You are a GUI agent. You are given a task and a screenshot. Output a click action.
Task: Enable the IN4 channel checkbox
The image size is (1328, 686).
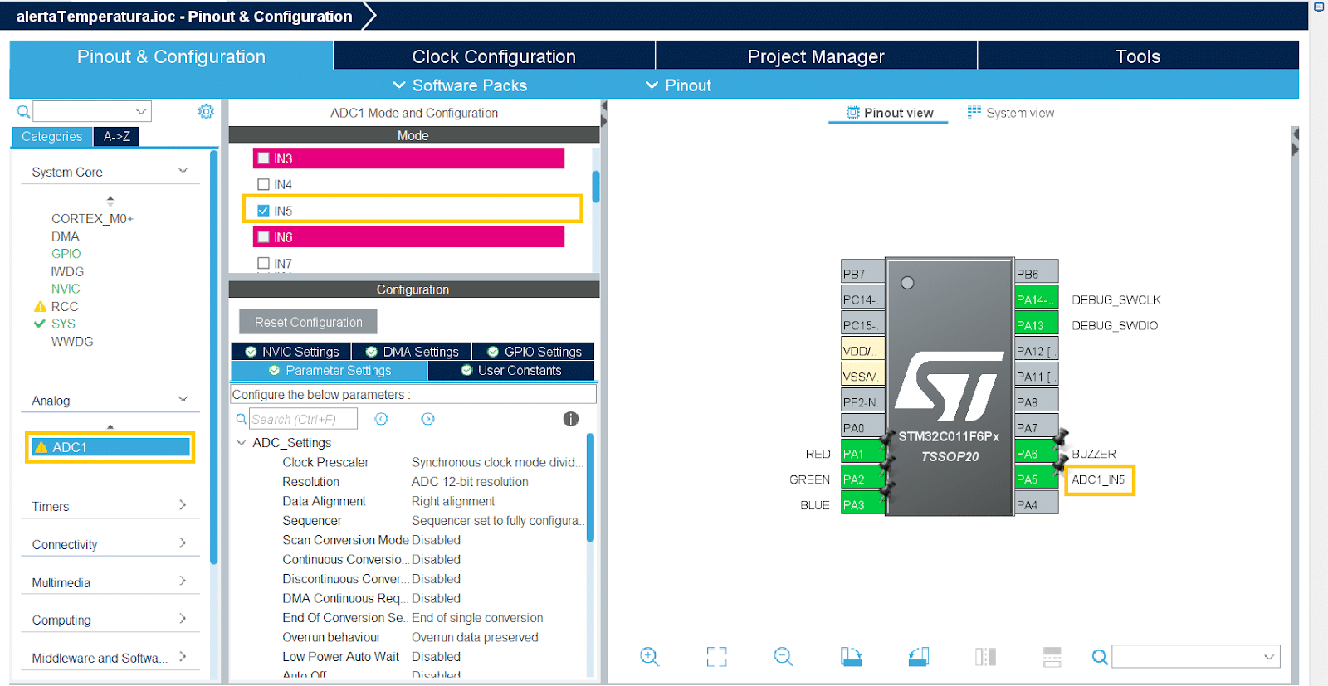coord(264,184)
